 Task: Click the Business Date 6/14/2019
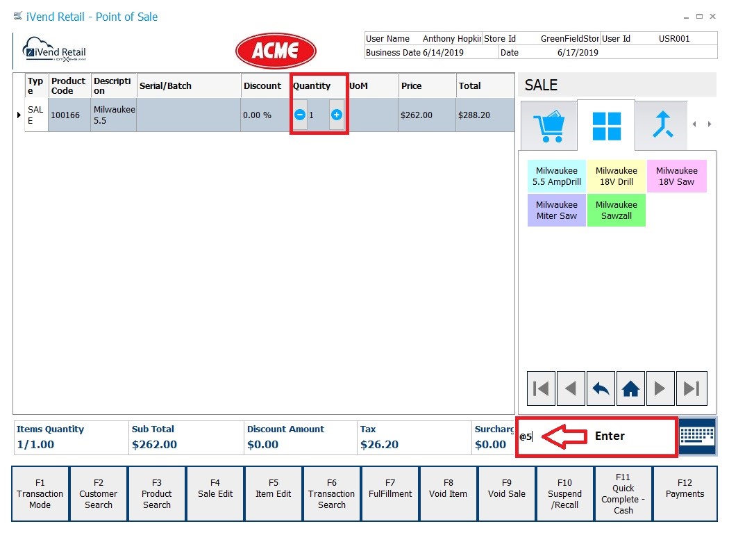[443, 53]
